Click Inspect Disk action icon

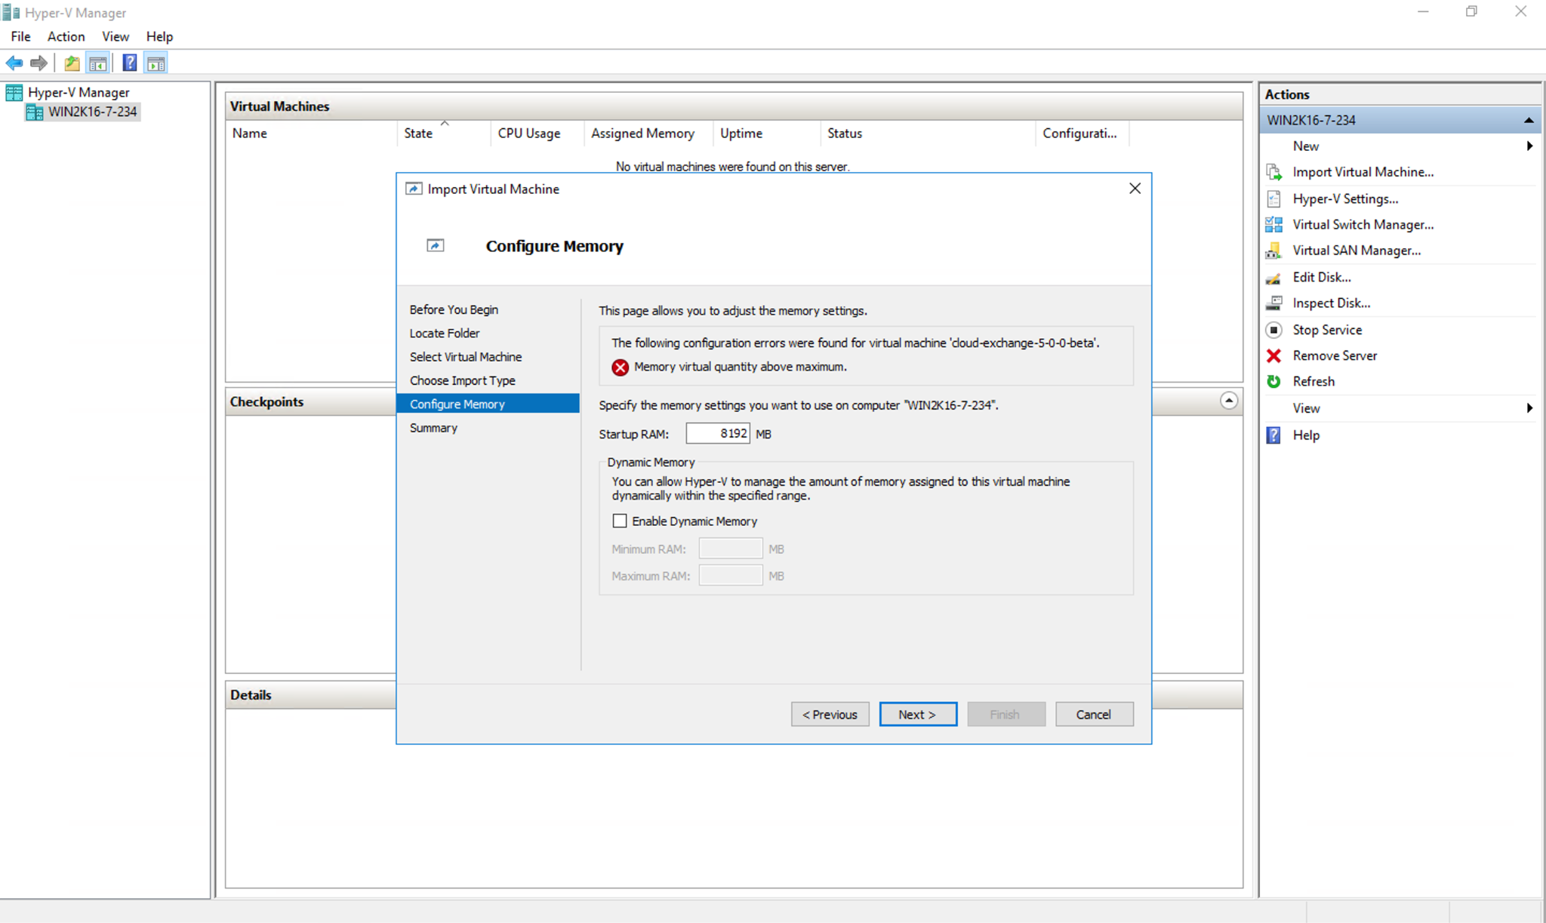point(1274,303)
